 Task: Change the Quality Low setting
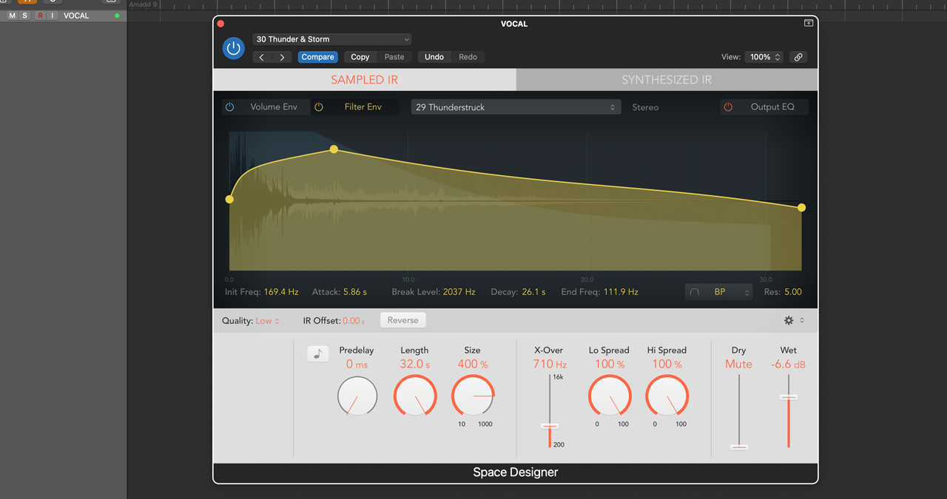(x=268, y=321)
